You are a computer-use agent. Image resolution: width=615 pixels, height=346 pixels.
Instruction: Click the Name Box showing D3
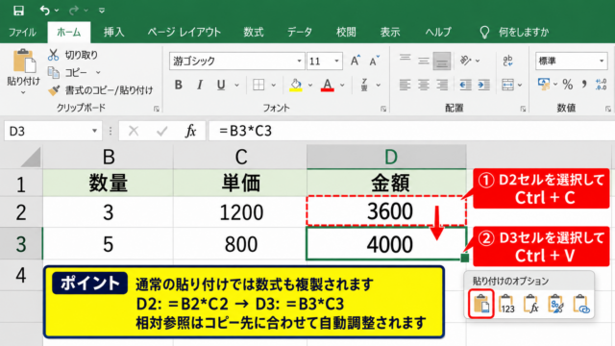(x=53, y=131)
